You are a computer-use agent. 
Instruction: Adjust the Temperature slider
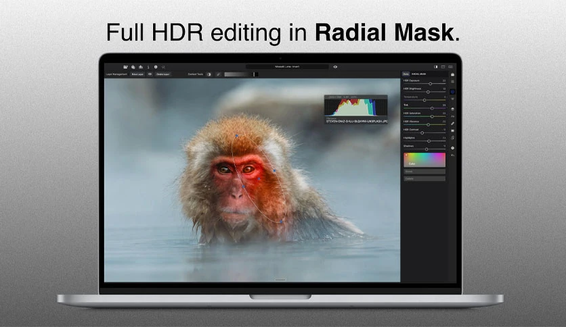(424, 100)
